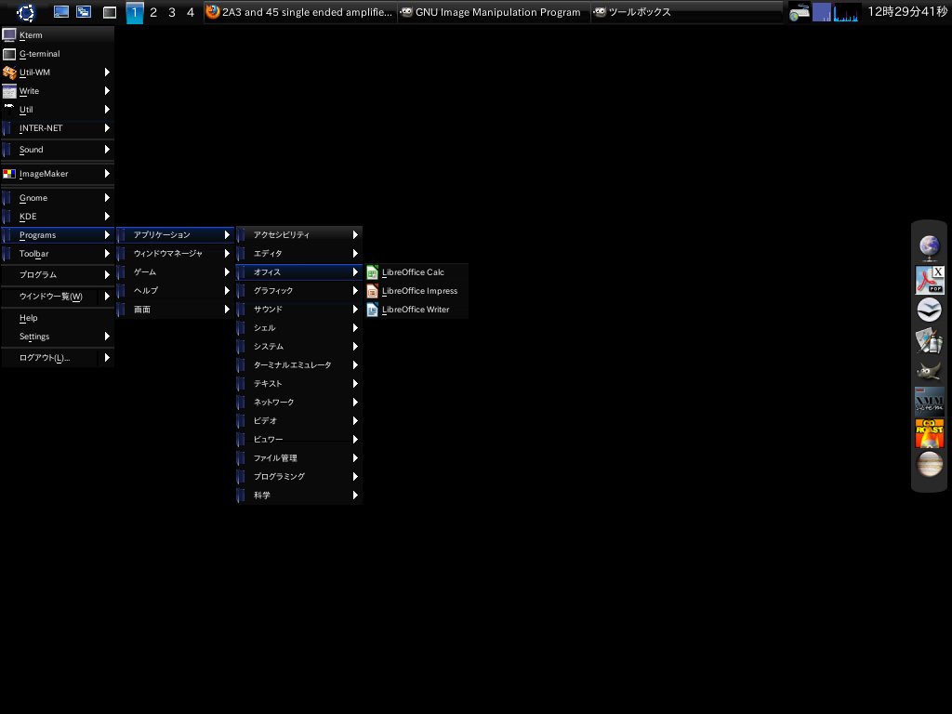Click the GIMP mascot icon in the dock

(929, 371)
